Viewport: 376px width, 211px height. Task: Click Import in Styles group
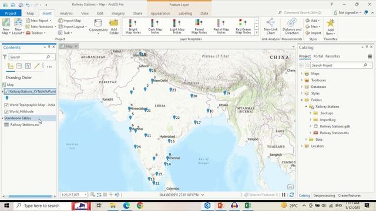[313, 33]
